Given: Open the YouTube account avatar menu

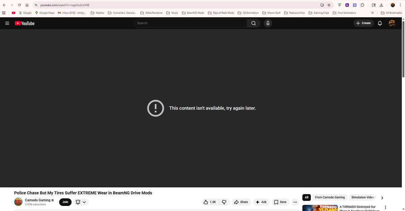Looking at the screenshot, I should [x=392, y=23].
